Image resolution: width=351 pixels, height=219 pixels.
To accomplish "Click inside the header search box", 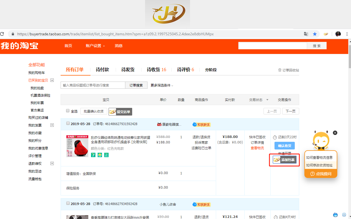I will point(273,46).
